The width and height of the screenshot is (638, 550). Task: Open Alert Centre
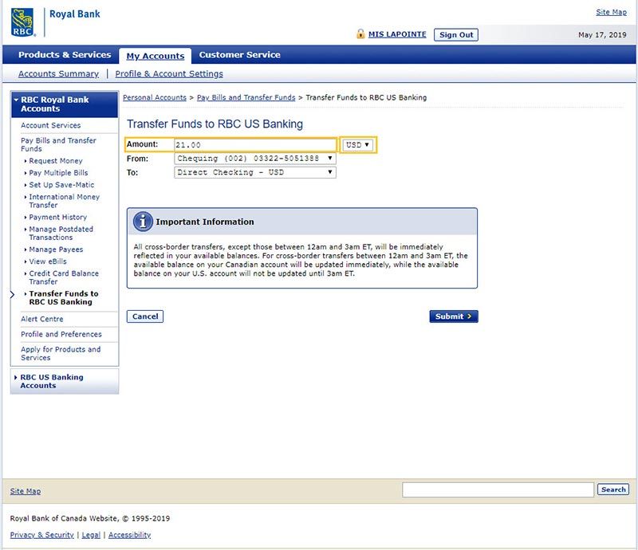coord(42,319)
